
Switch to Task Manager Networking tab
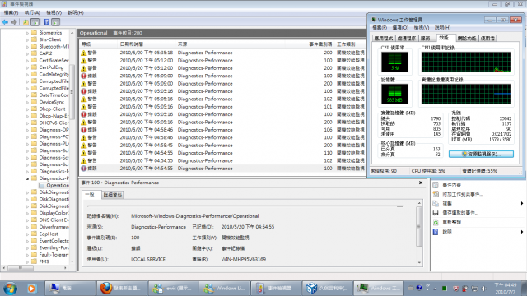click(x=467, y=39)
